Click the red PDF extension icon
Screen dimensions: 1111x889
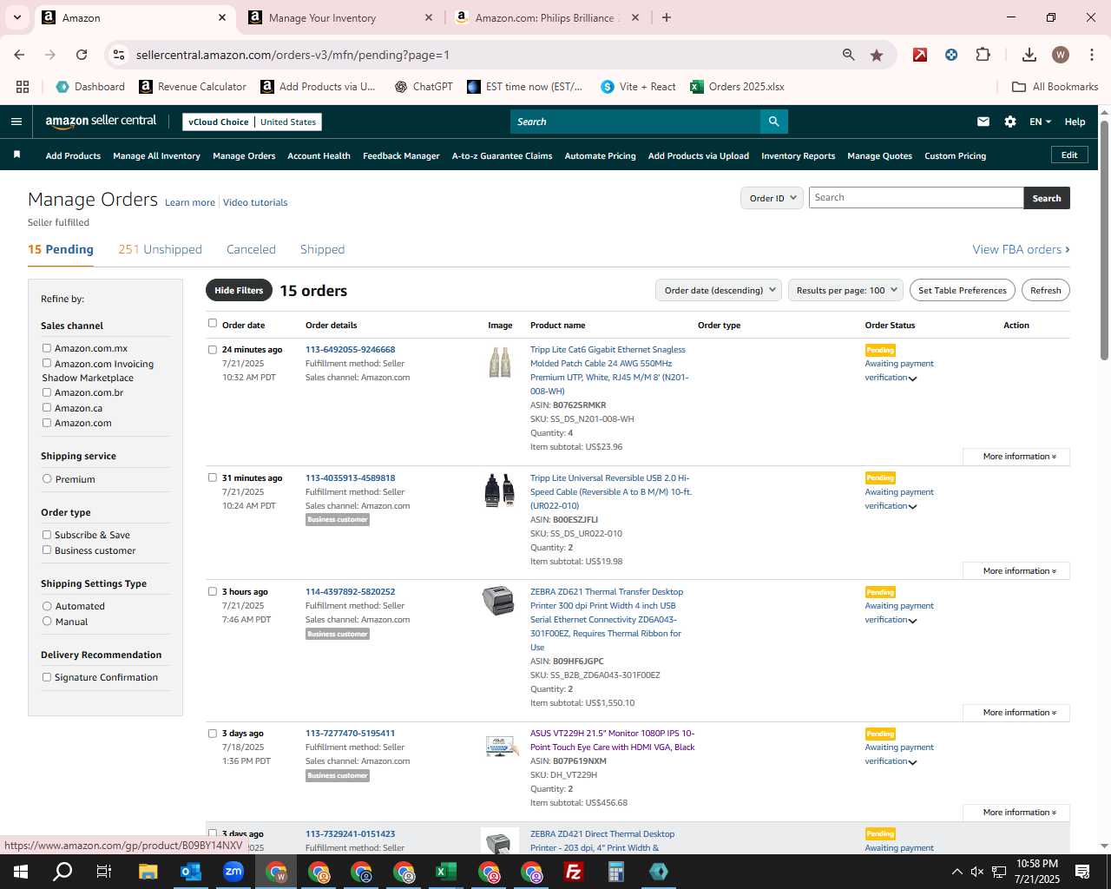pyautogui.click(x=920, y=55)
